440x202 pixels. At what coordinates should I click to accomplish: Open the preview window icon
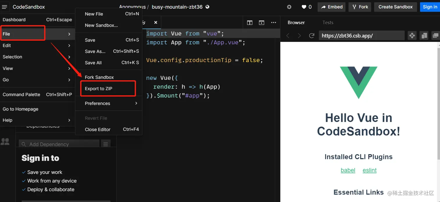tap(261, 22)
